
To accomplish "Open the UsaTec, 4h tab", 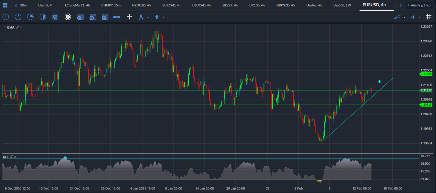I will click(x=314, y=5).
